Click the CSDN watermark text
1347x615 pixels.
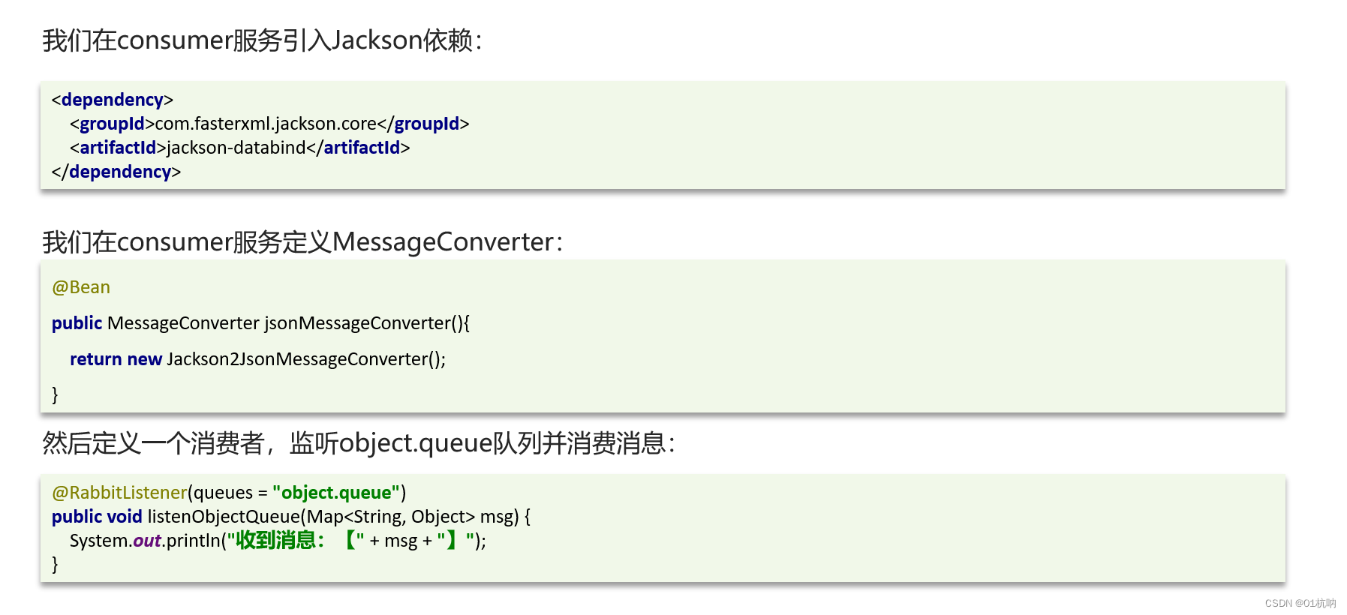tap(1300, 603)
